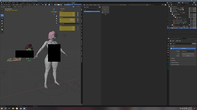Toggle eye visibility for Lights & Cameras collection
Screen dimensions: 197x110
point(192,8)
